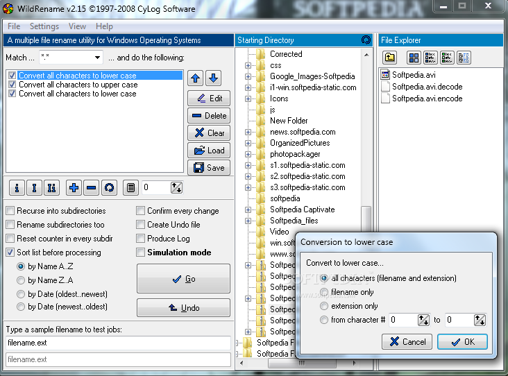Click the blue plus insert button

click(x=74, y=187)
